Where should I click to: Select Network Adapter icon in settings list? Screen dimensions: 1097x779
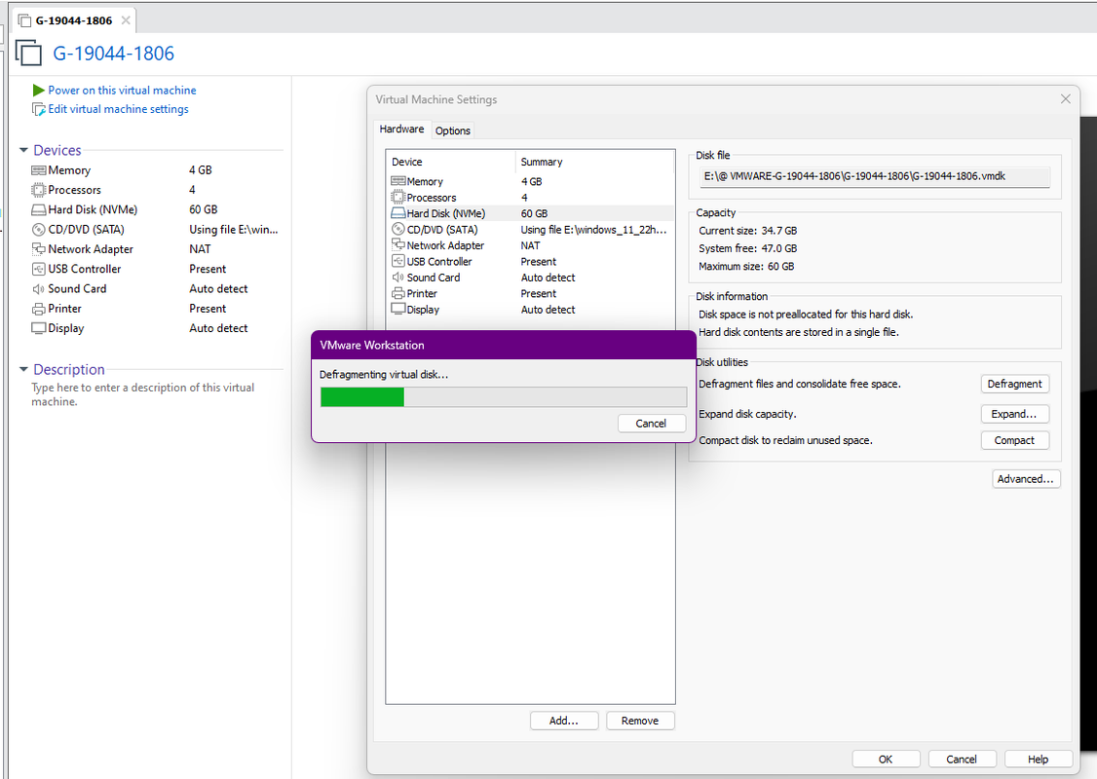[398, 244]
